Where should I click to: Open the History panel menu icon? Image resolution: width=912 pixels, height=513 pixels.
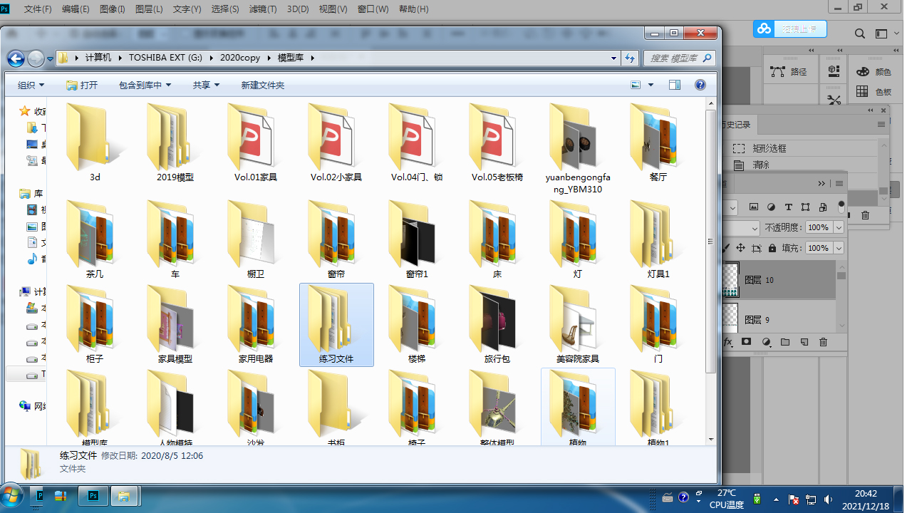click(882, 125)
